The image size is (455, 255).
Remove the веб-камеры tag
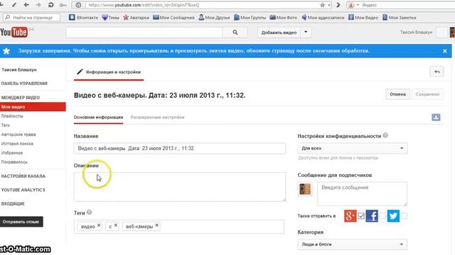click(x=156, y=225)
